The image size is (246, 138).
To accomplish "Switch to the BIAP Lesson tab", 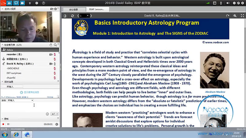I will click(x=97, y=9).
